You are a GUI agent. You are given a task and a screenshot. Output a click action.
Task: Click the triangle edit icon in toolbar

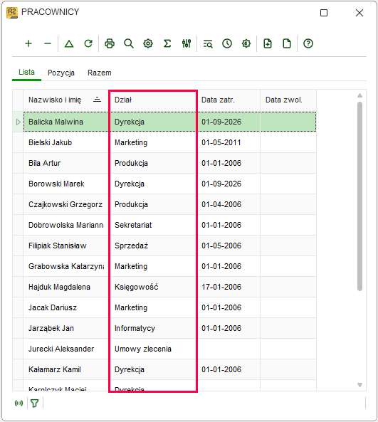tap(69, 43)
